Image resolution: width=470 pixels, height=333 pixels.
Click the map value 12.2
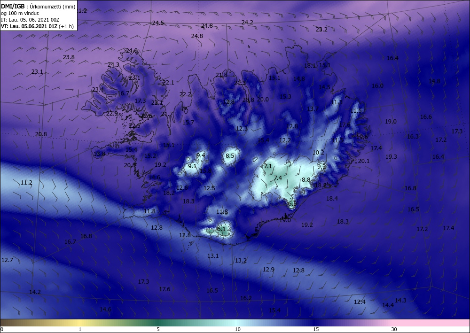pyautogui.click(x=285, y=140)
